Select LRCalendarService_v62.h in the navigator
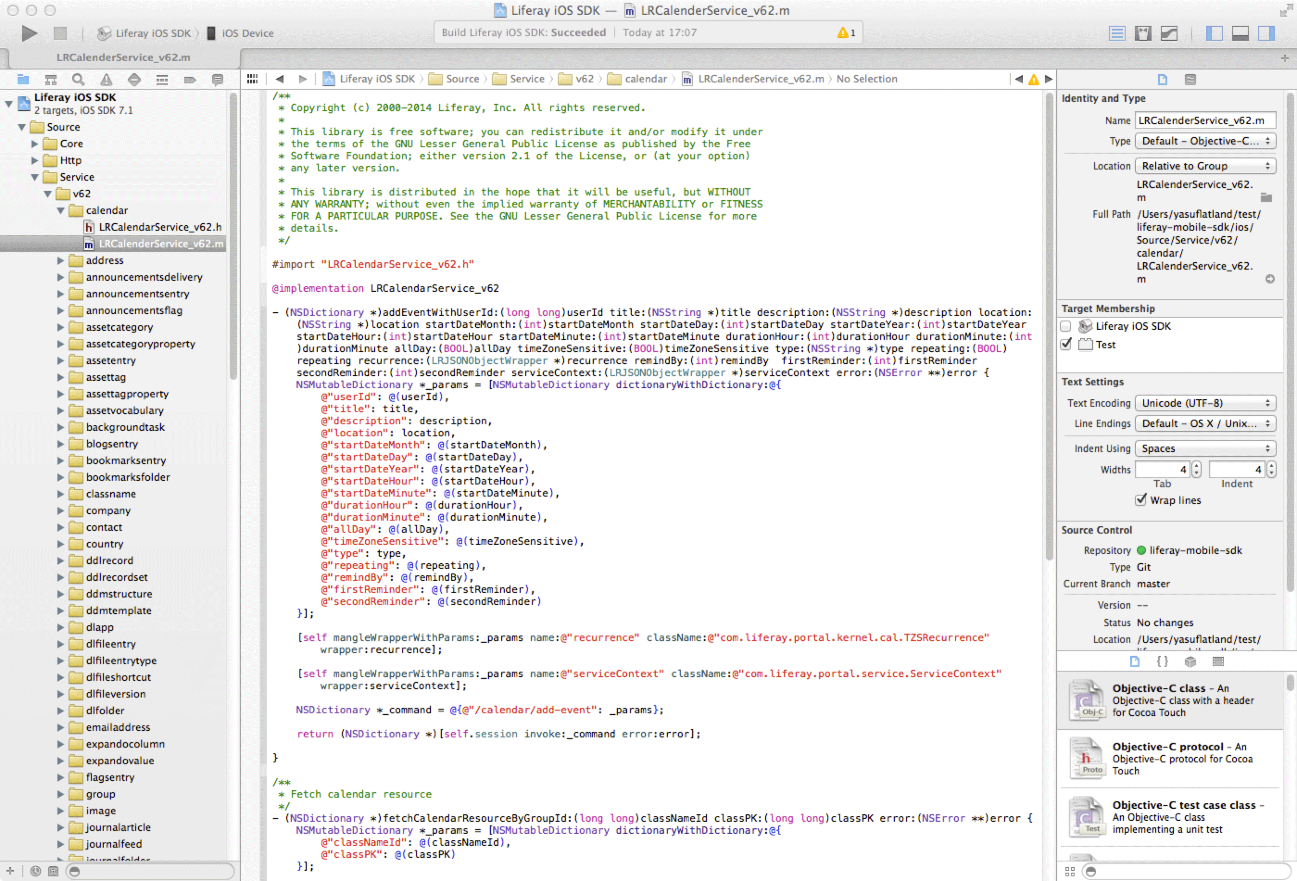 (153, 227)
